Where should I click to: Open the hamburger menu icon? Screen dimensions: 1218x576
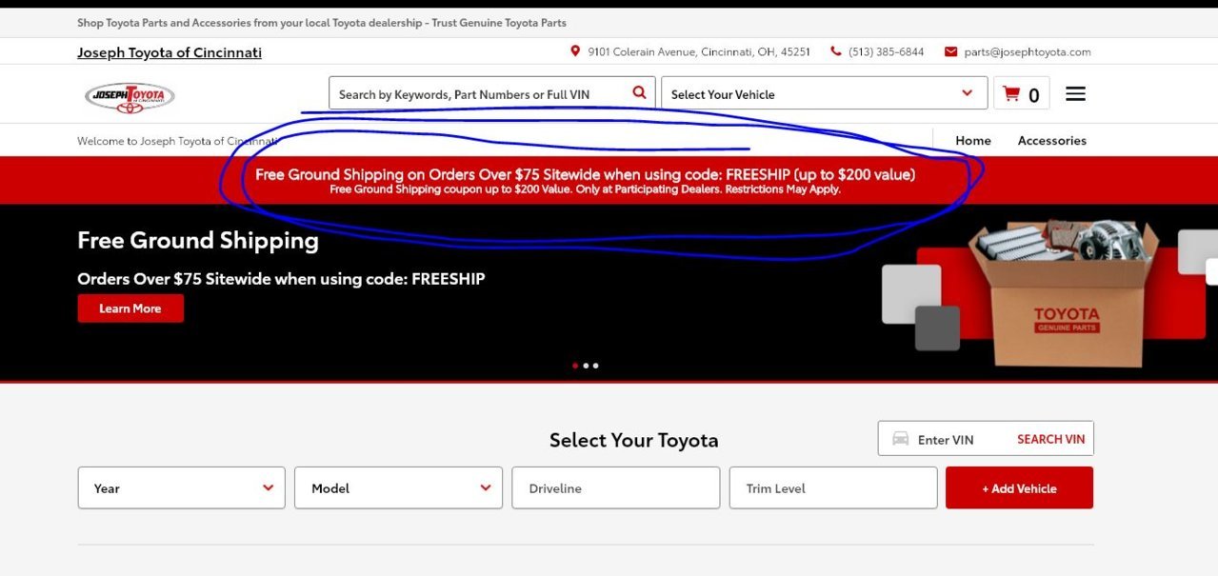pos(1075,93)
